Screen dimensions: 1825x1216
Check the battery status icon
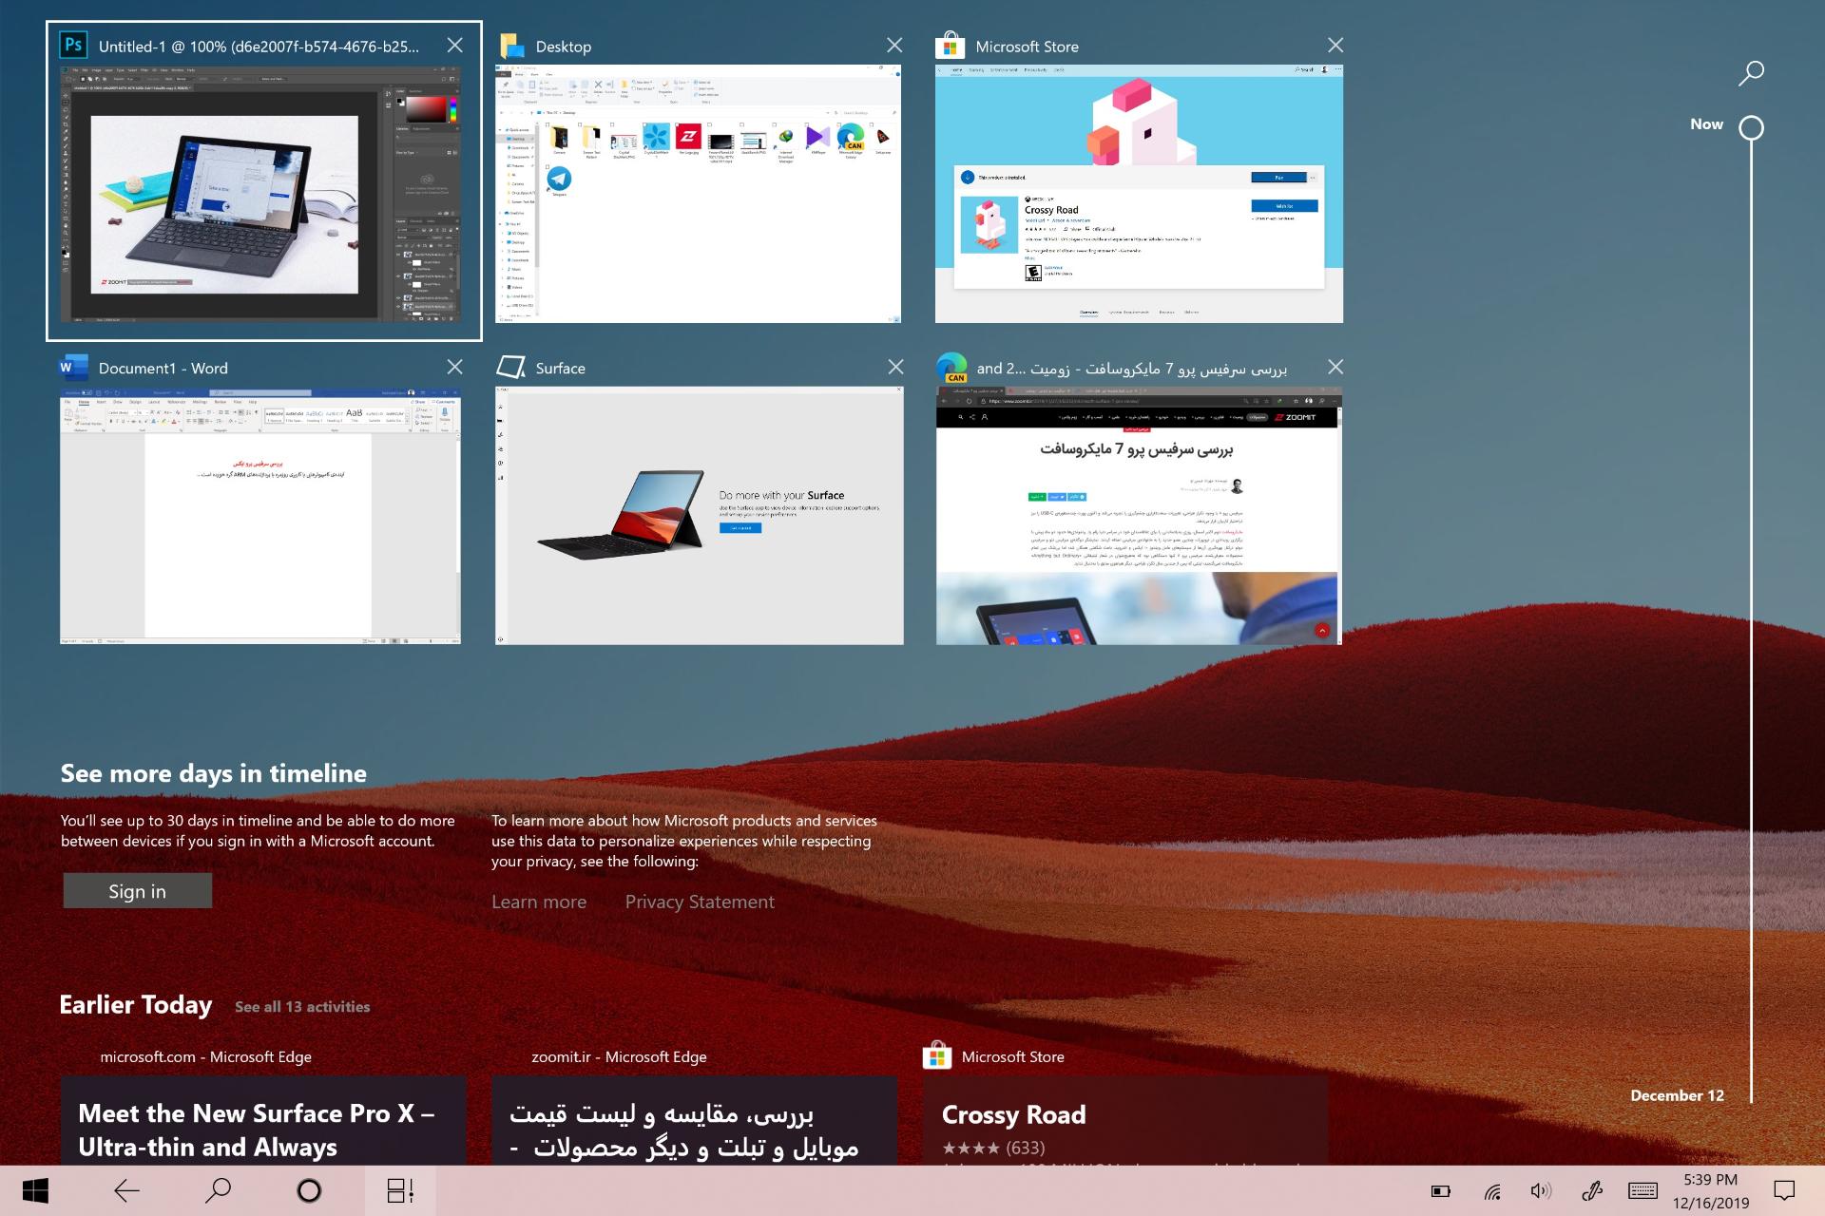point(1441,1191)
